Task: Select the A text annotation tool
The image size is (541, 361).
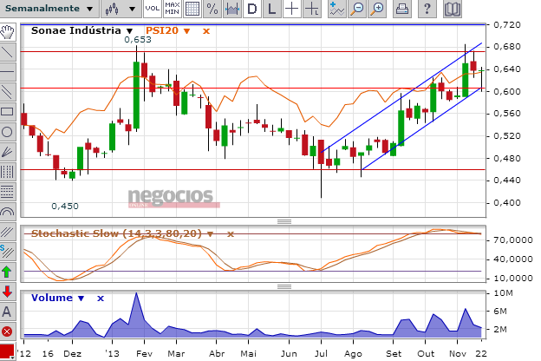Action: (x=7, y=312)
